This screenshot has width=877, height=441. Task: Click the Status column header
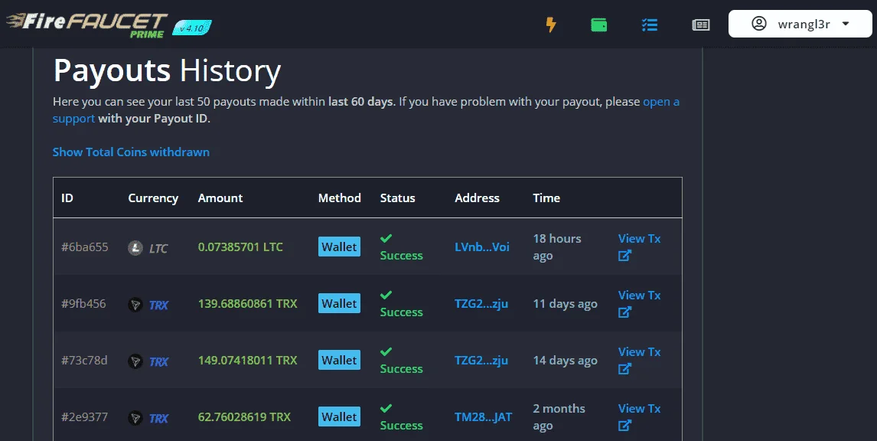(398, 198)
